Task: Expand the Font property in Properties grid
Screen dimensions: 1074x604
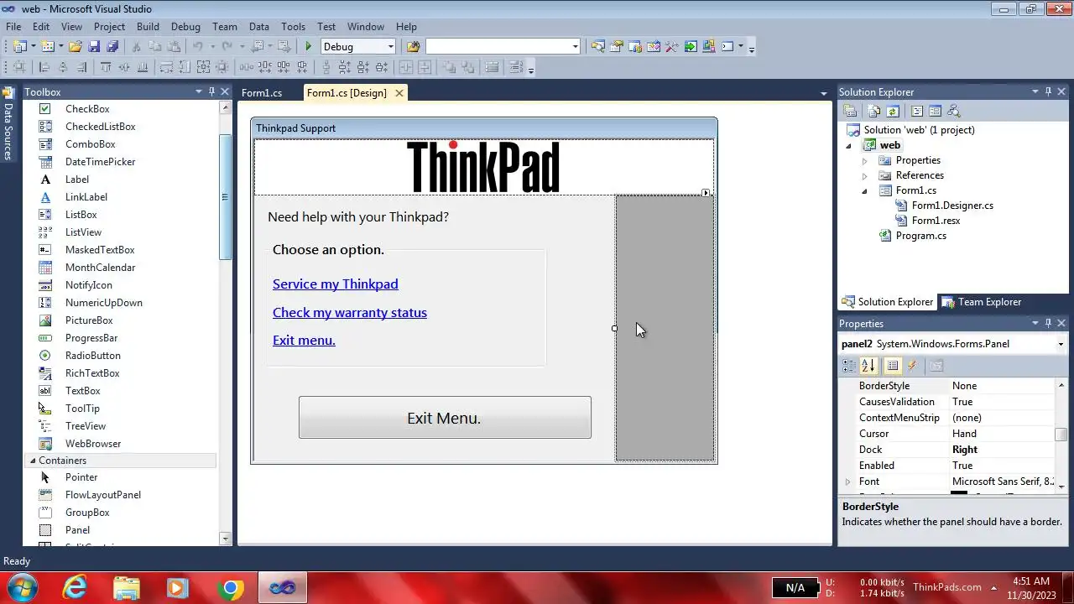Action: (847, 482)
